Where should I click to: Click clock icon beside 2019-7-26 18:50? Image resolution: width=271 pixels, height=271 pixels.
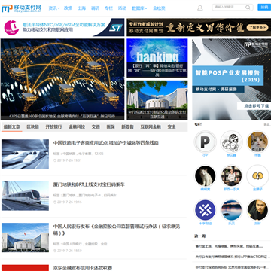[x=55, y=251]
